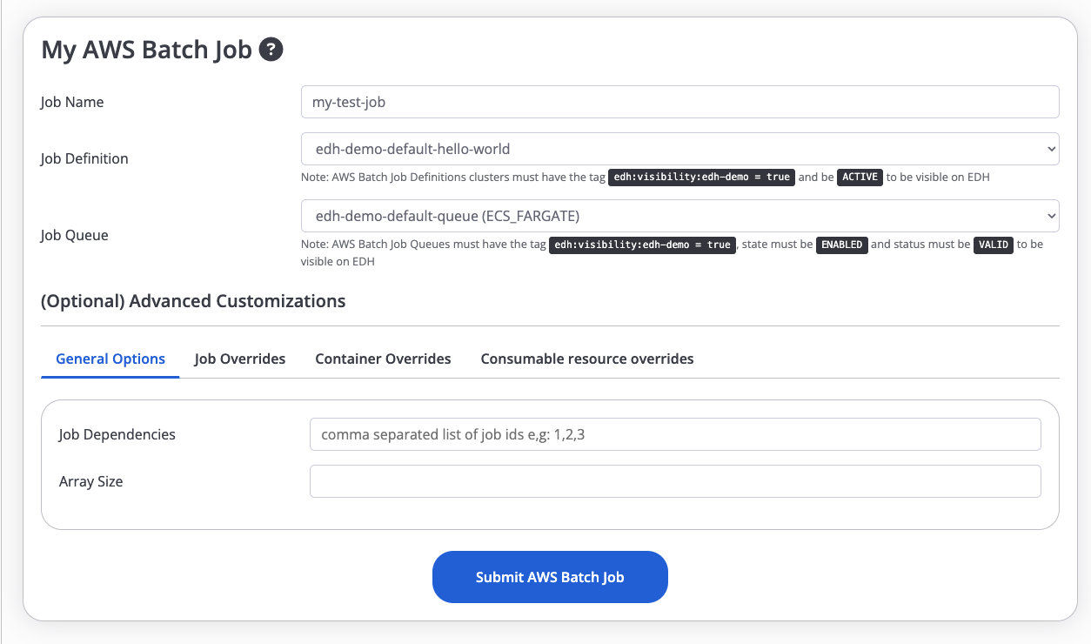The height and width of the screenshot is (644, 1091).
Task: Click the ENABLED state badge
Action: pos(841,245)
